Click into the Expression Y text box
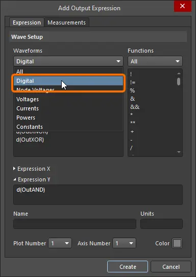 pyautogui.click(x=98, y=195)
